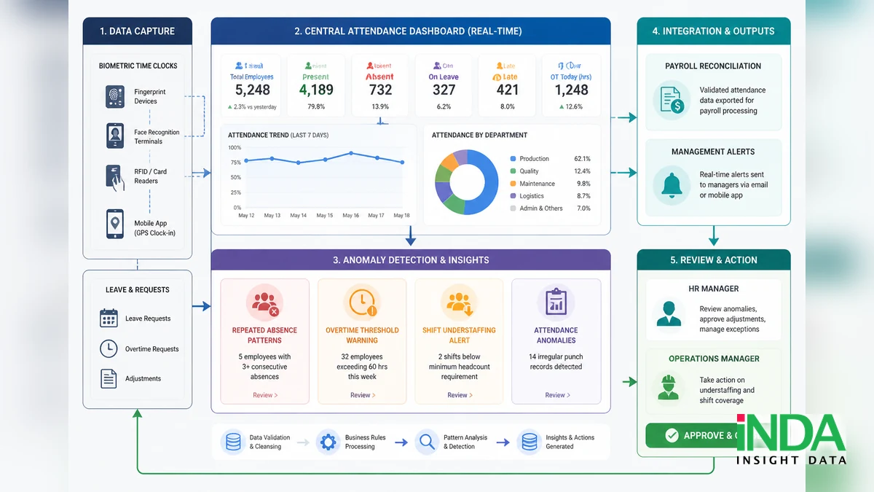Click the Maintenance orange legend swatch
Screen dimensions: 874x492
coord(513,184)
